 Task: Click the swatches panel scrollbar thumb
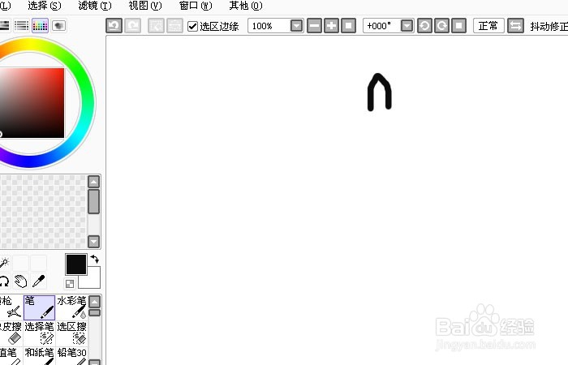click(94, 201)
